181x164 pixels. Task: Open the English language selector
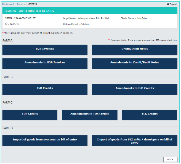[x=172, y=4]
